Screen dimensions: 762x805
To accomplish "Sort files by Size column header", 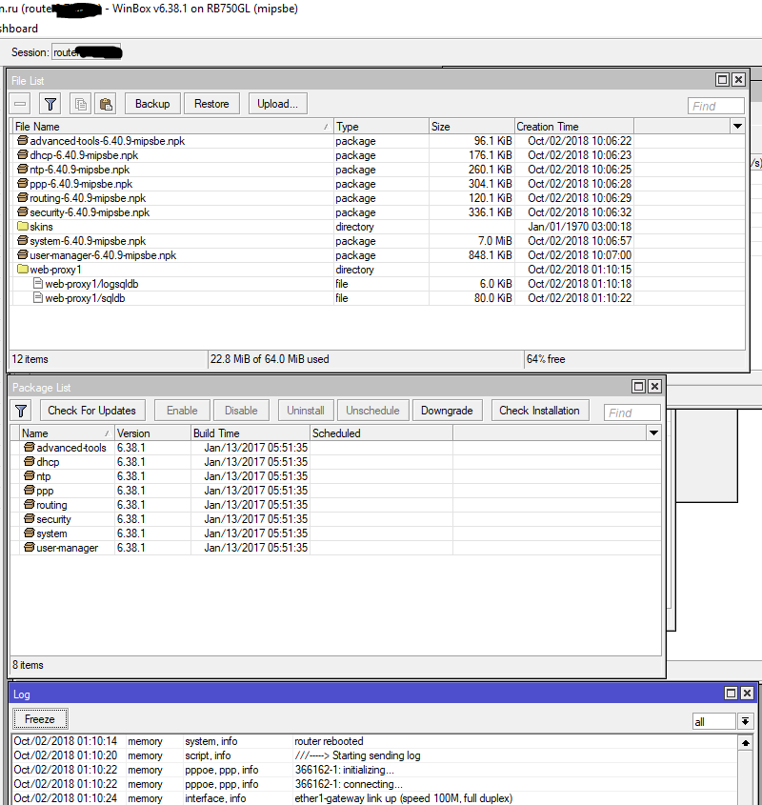I will tap(471, 127).
